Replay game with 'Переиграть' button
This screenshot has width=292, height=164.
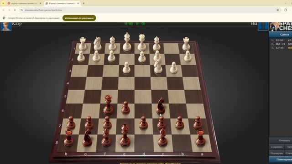(x=276, y=154)
